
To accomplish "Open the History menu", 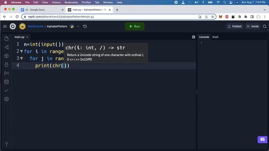I will pos(56,3).
